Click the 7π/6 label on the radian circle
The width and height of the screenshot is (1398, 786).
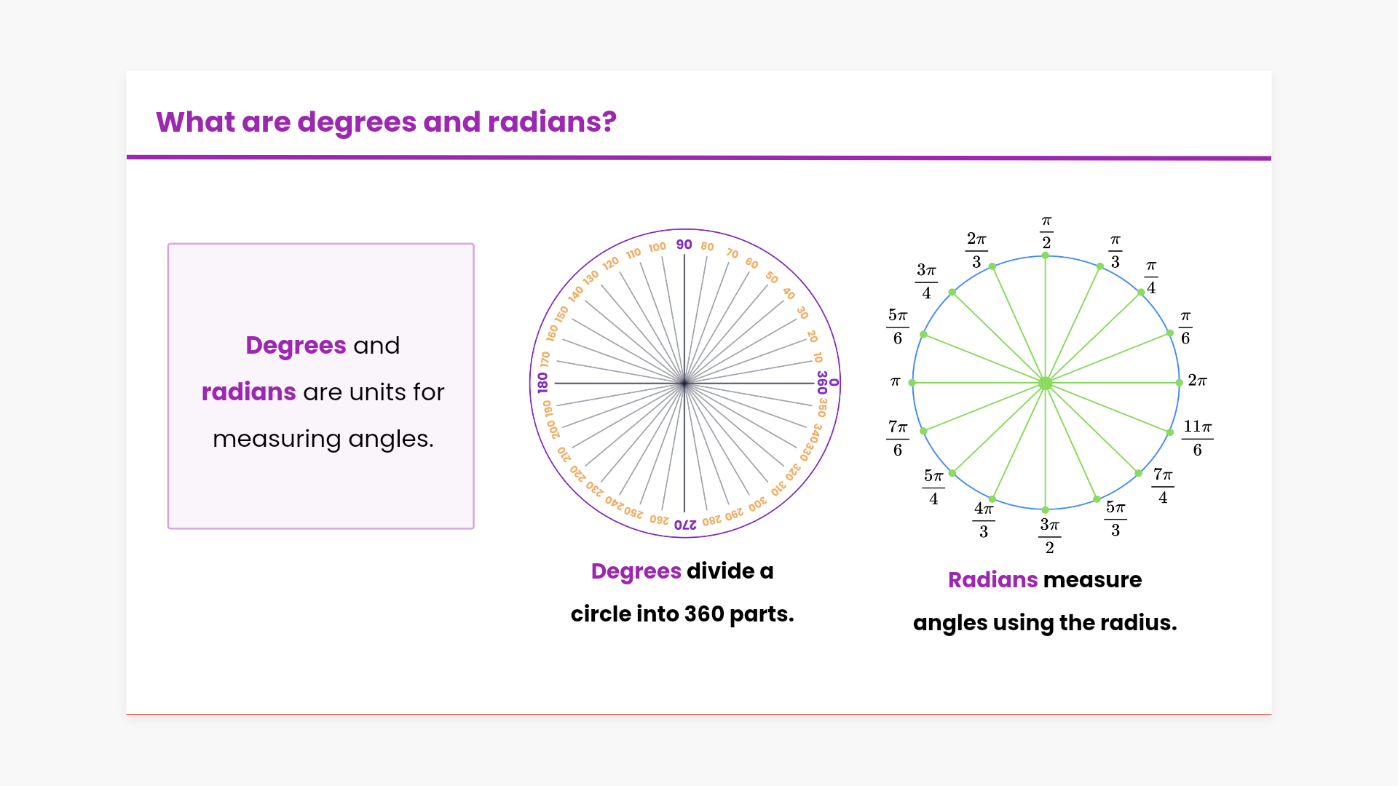click(897, 437)
